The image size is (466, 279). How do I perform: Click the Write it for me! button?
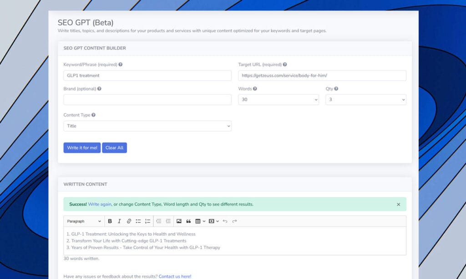point(82,147)
